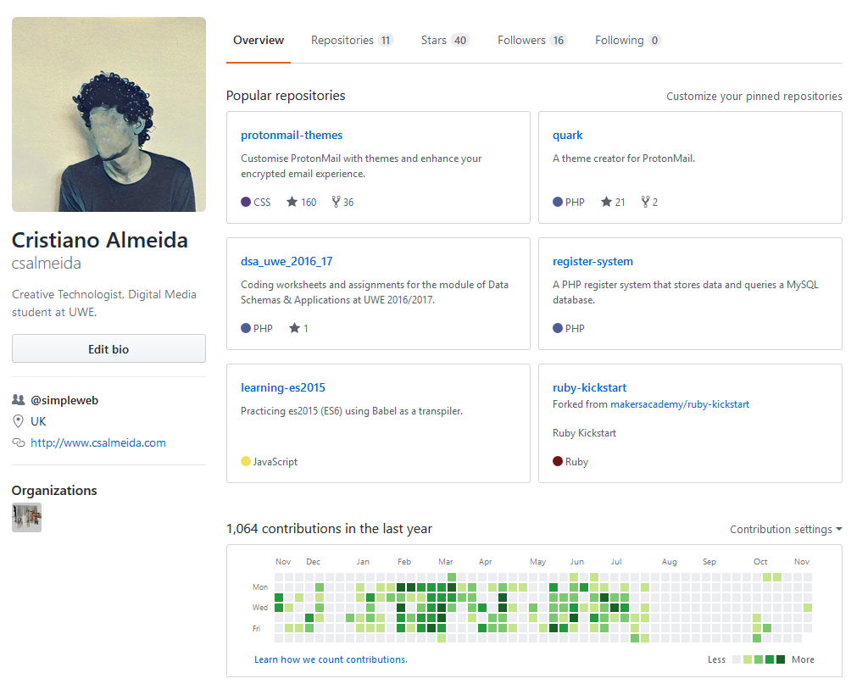Click the star icon beside quark's star count

tap(603, 201)
